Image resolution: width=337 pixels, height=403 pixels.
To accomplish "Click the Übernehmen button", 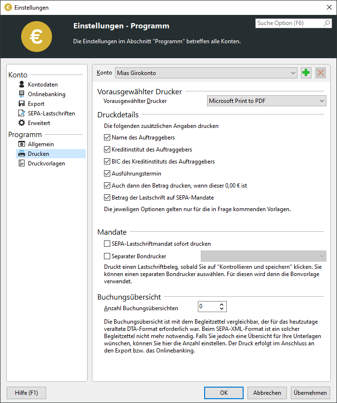I will (x=310, y=393).
